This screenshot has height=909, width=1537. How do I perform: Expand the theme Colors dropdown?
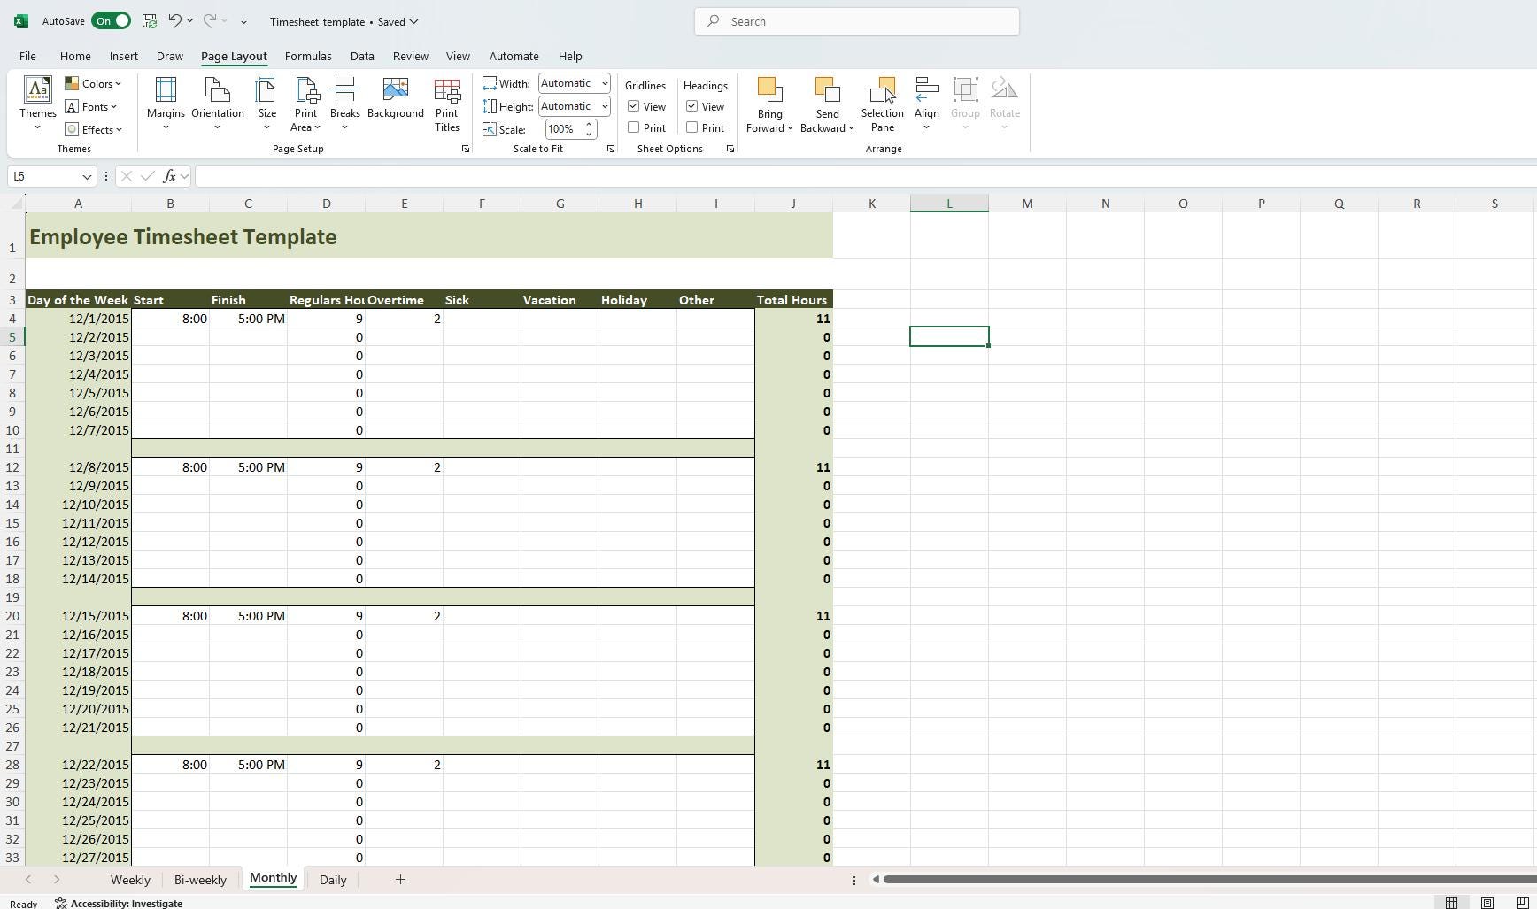(94, 84)
